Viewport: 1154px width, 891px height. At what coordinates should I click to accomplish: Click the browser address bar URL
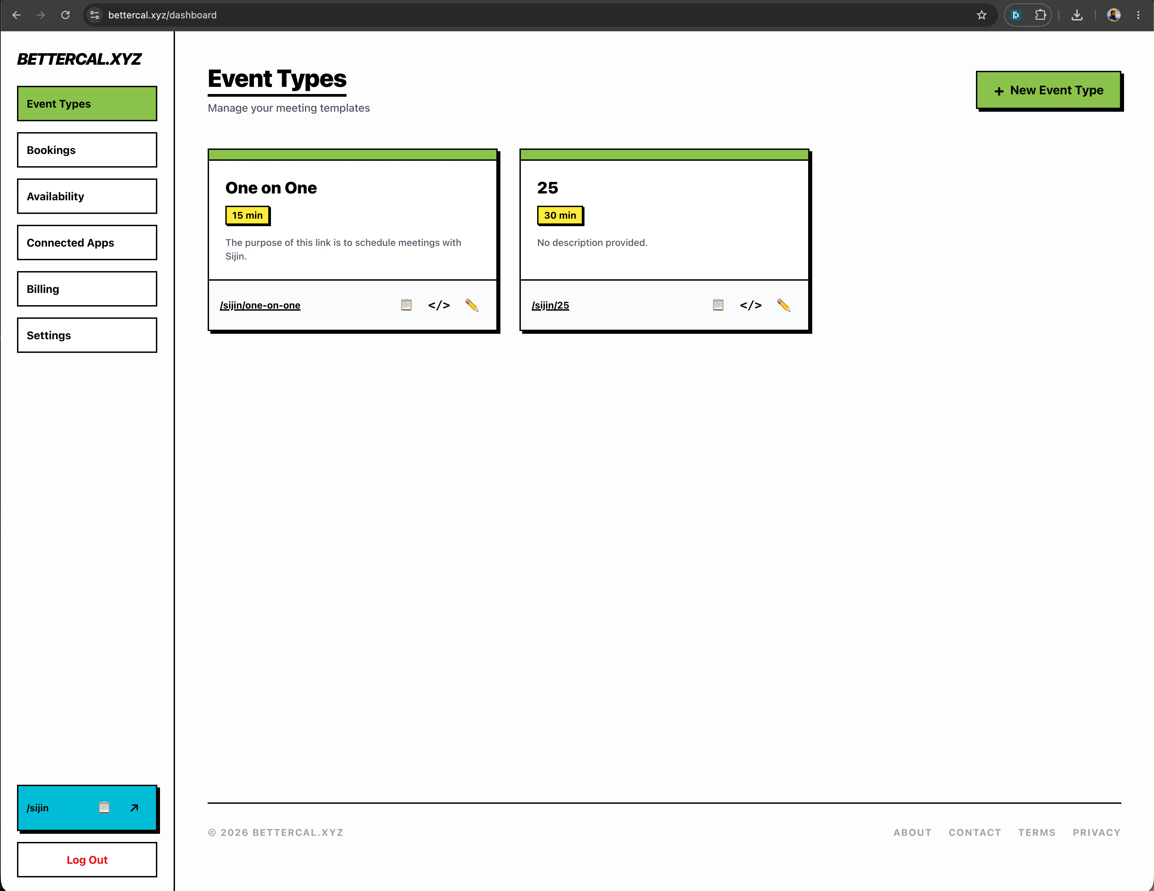click(162, 15)
